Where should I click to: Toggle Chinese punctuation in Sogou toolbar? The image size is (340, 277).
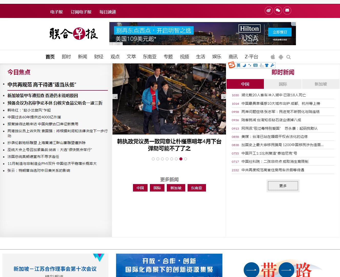(250, 65)
